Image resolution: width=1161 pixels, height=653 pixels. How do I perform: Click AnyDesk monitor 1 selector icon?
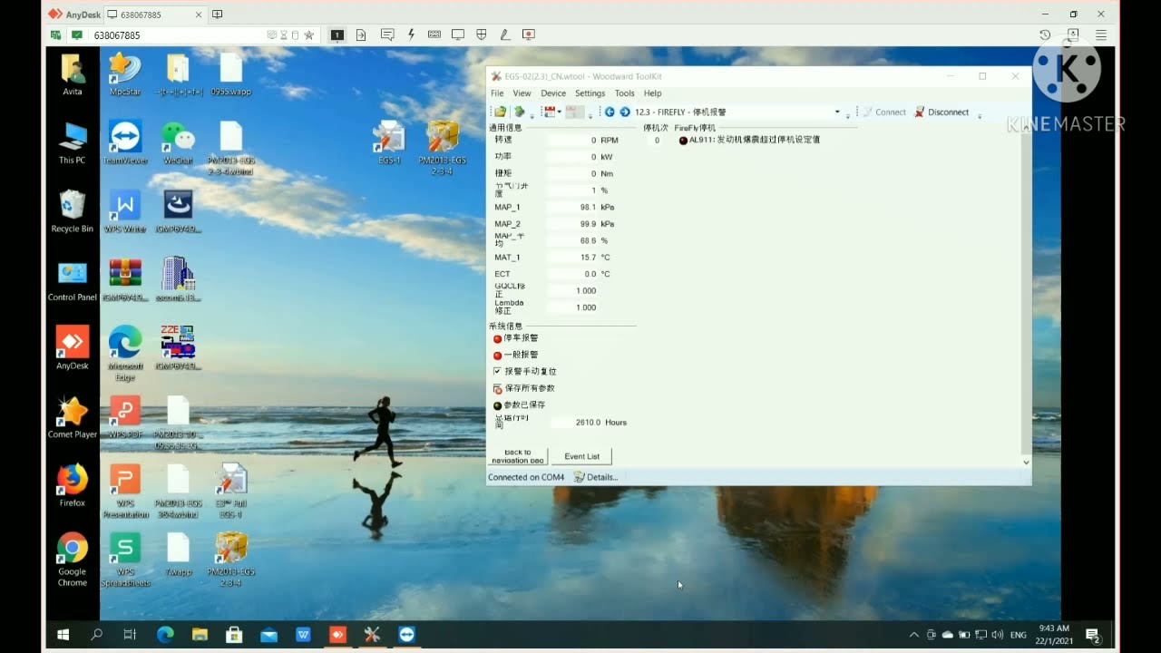pyautogui.click(x=337, y=35)
